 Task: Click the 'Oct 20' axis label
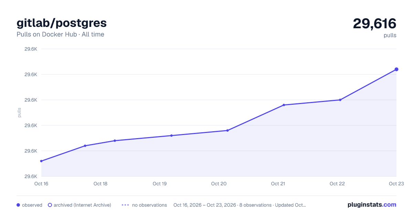tap(219, 184)
